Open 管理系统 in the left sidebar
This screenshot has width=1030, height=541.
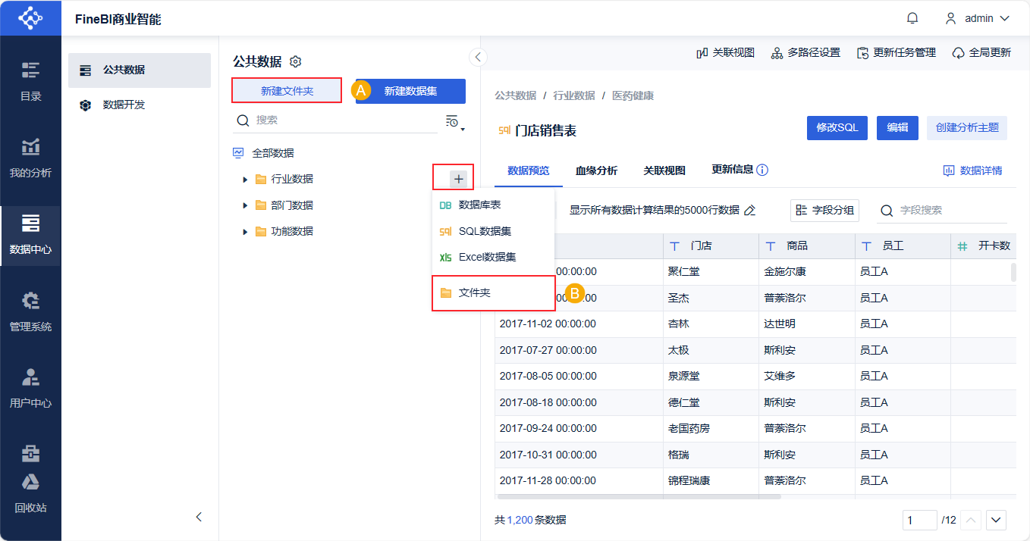[x=30, y=312]
